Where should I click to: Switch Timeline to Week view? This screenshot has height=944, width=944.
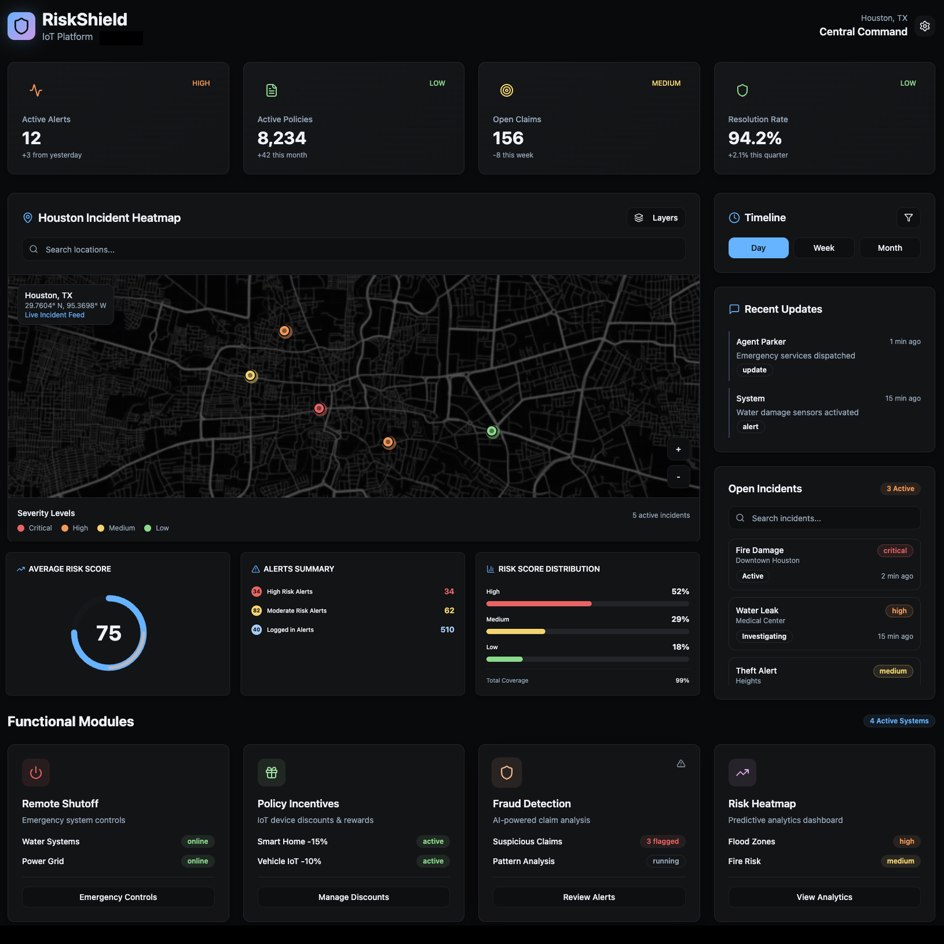coord(824,248)
